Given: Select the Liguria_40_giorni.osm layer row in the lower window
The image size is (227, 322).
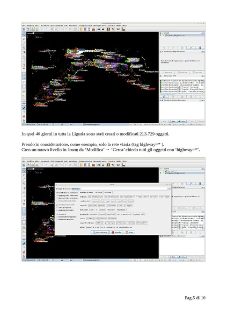Looking at the screenshot, I should pyautogui.click(x=182, y=173).
